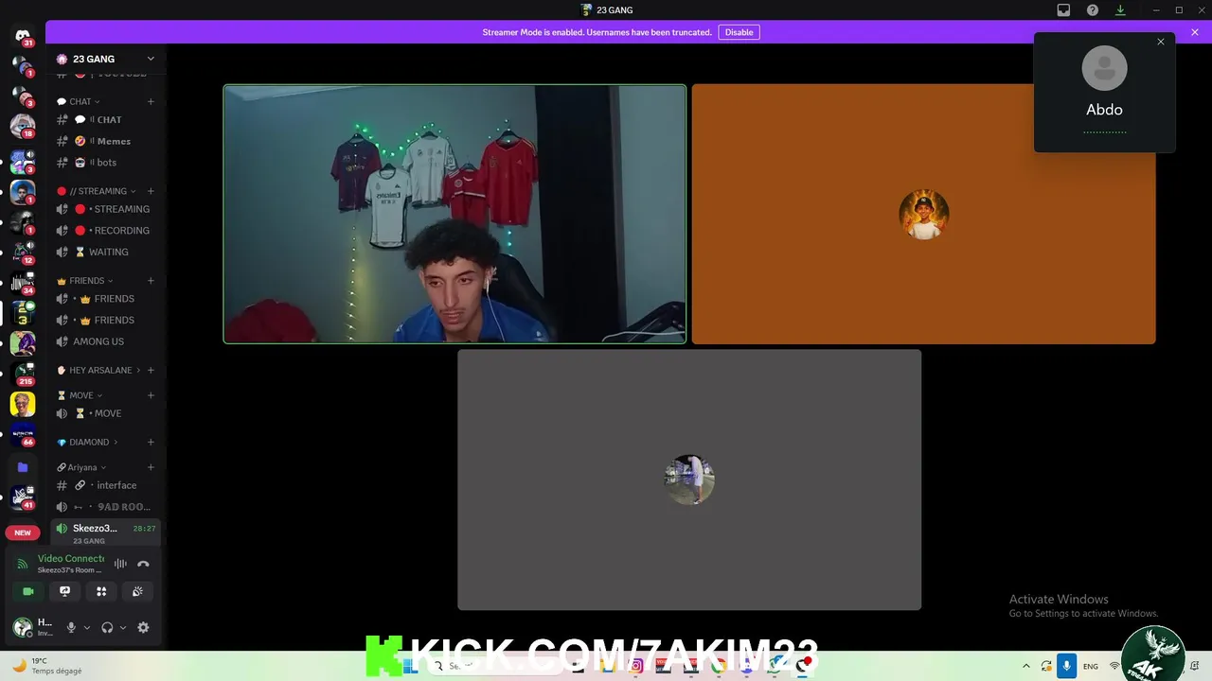Open headphone output options chevron

123,627
